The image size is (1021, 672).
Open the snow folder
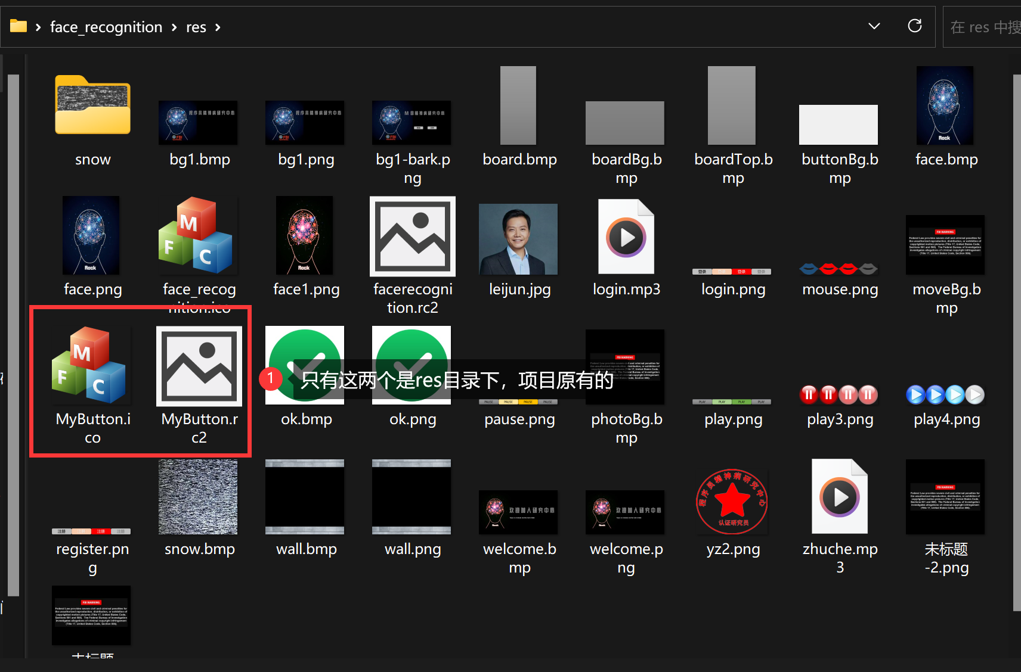tap(92, 105)
